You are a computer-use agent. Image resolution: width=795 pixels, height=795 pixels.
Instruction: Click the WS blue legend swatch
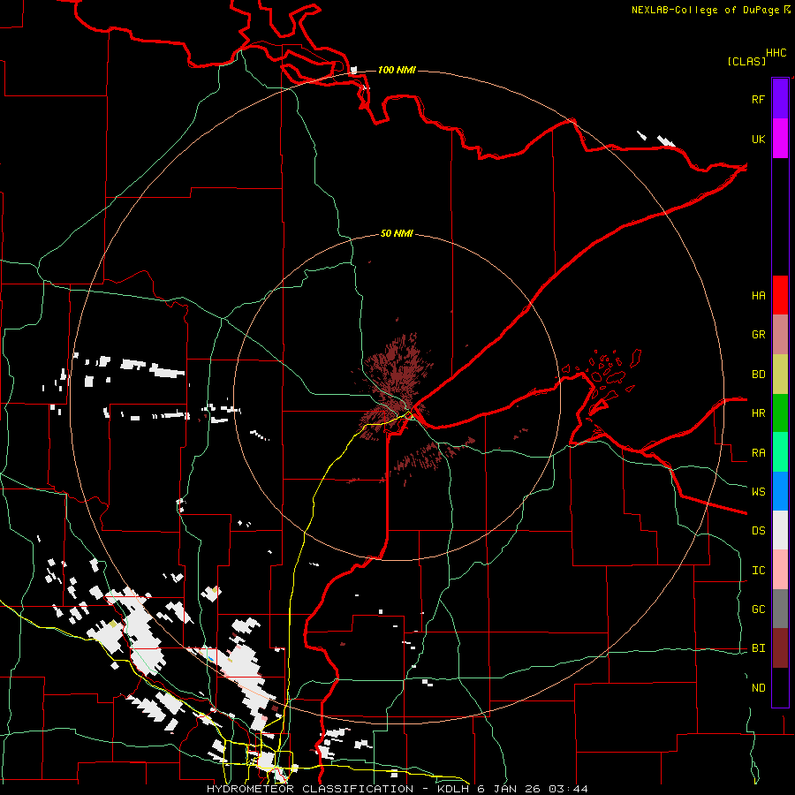[x=780, y=491]
